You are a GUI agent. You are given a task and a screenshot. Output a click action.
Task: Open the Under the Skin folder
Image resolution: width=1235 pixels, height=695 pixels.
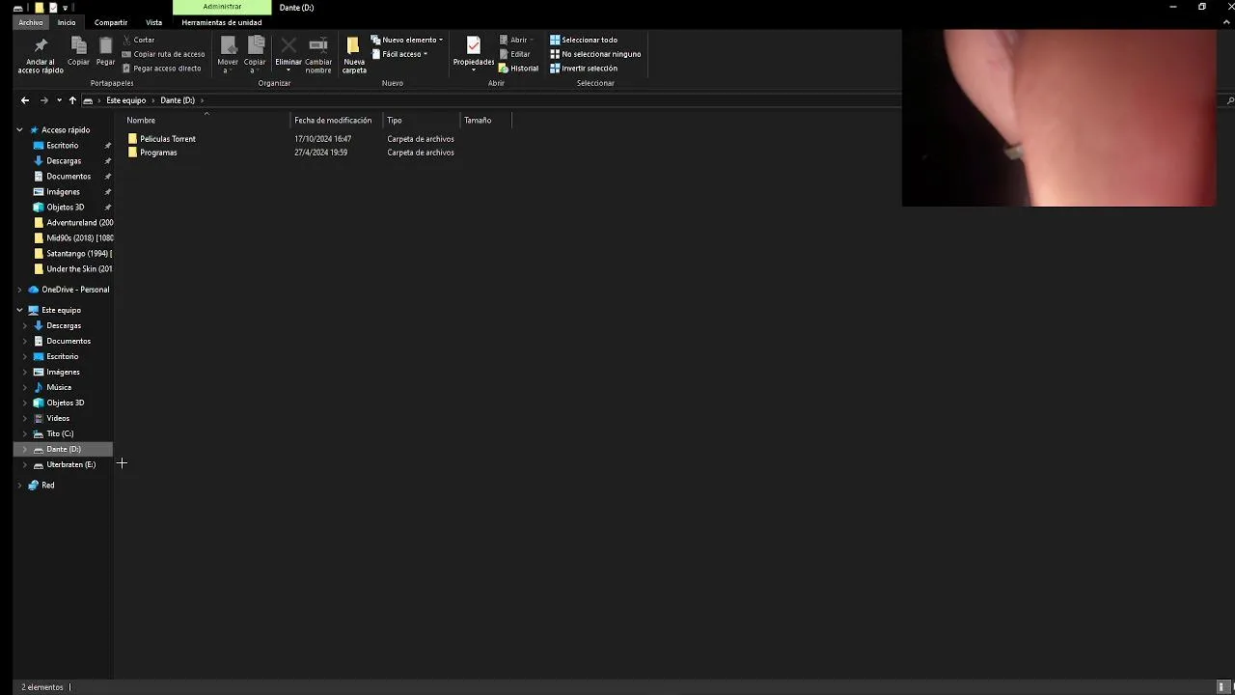coord(72,269)
